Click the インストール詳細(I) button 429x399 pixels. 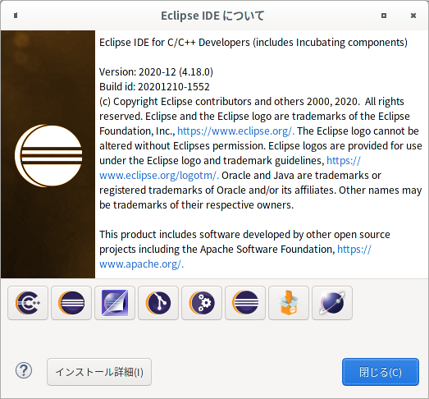click(x=99, y=372)
